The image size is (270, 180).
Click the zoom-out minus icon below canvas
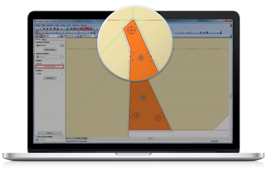click(x=72, y=138)
